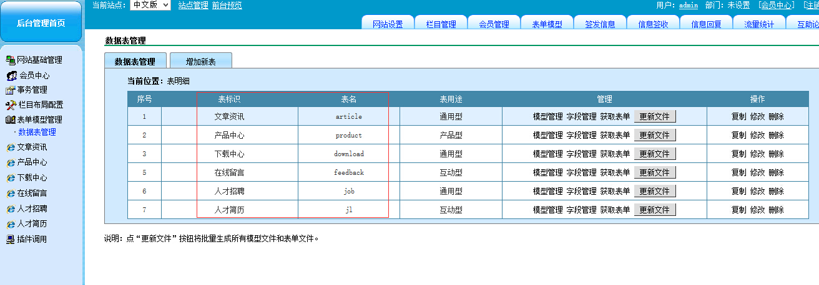Click the 人才招聘 browser icon in sidebar
The width and height of the screenshot is (819, 285).
point(10,209)
